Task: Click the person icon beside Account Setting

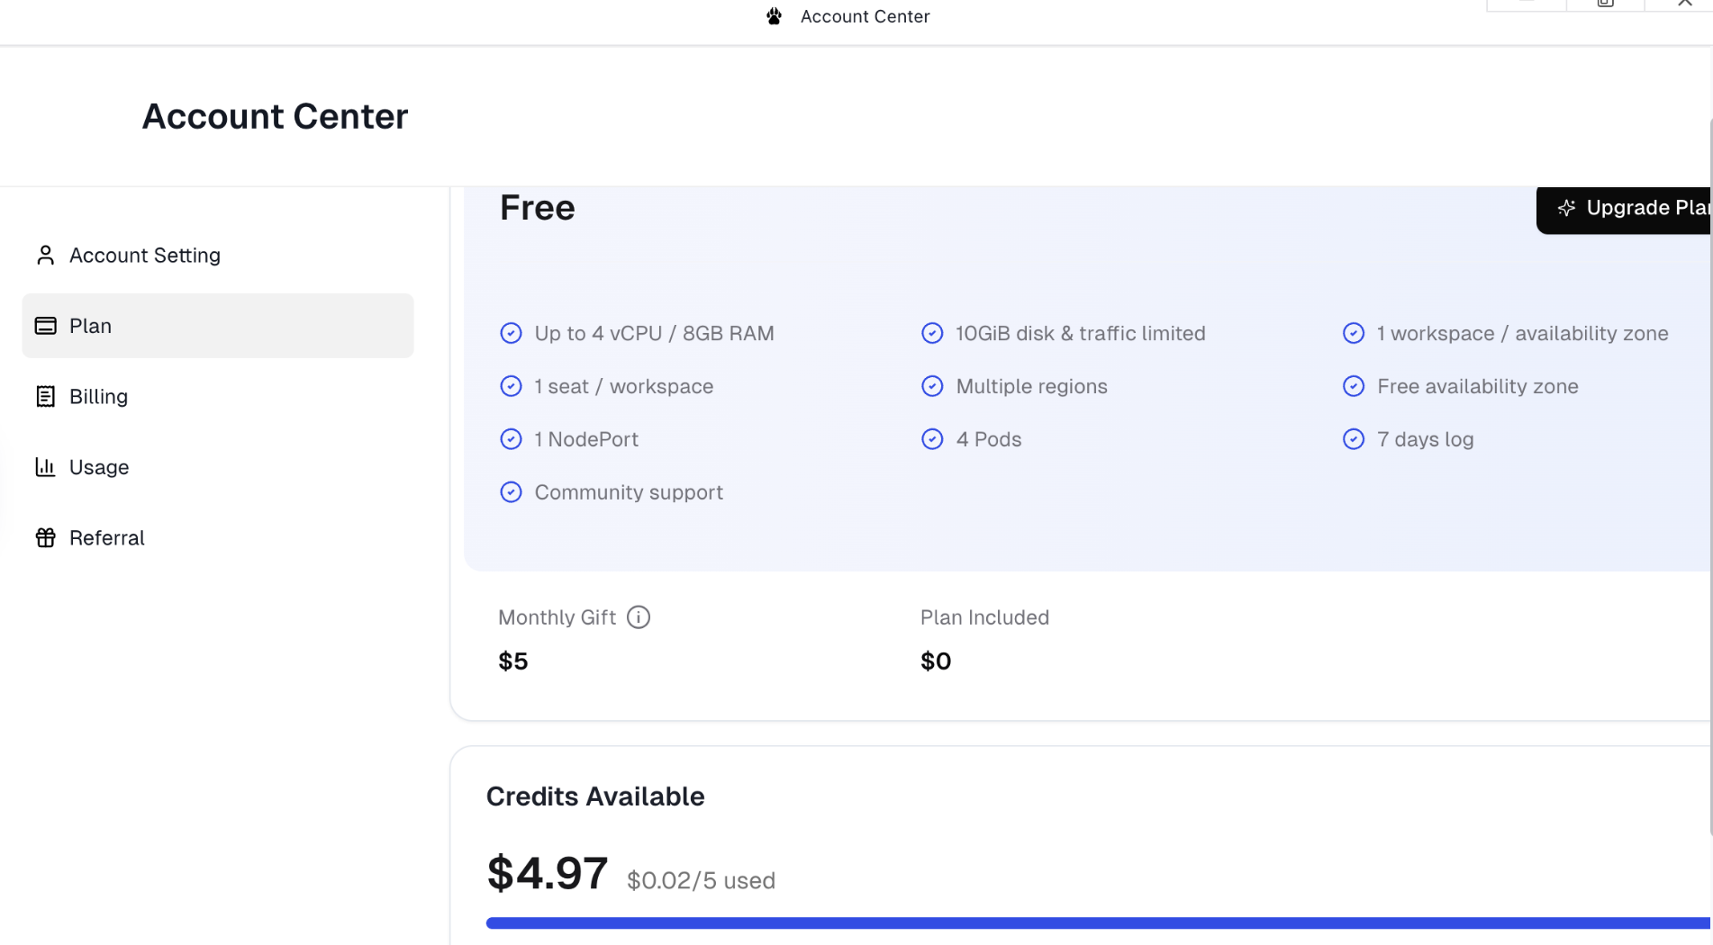Action: click(45, 256)
